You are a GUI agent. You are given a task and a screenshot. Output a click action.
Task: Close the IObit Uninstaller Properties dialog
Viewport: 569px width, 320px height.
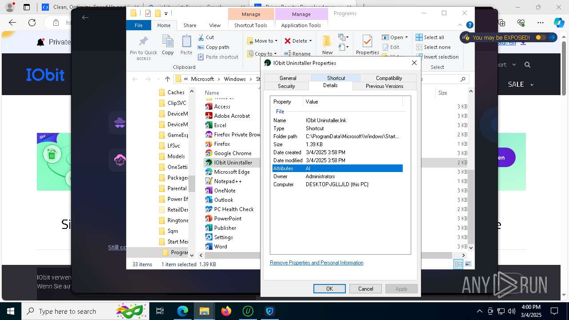coord(414,63)
